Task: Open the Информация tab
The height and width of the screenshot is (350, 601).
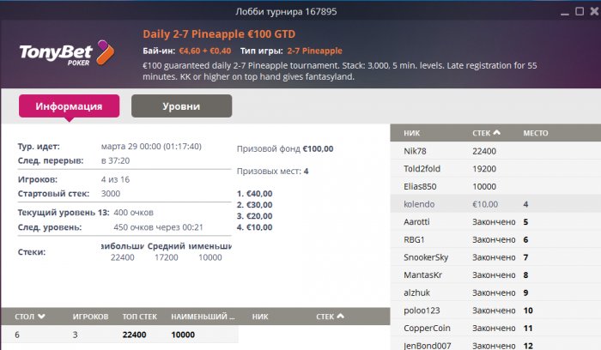Action: point(69,106)
